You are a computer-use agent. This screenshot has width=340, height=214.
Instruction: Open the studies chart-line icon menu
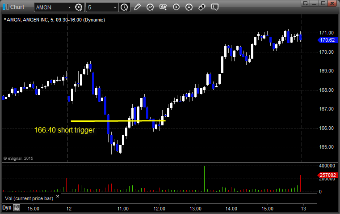coord(150,7)
